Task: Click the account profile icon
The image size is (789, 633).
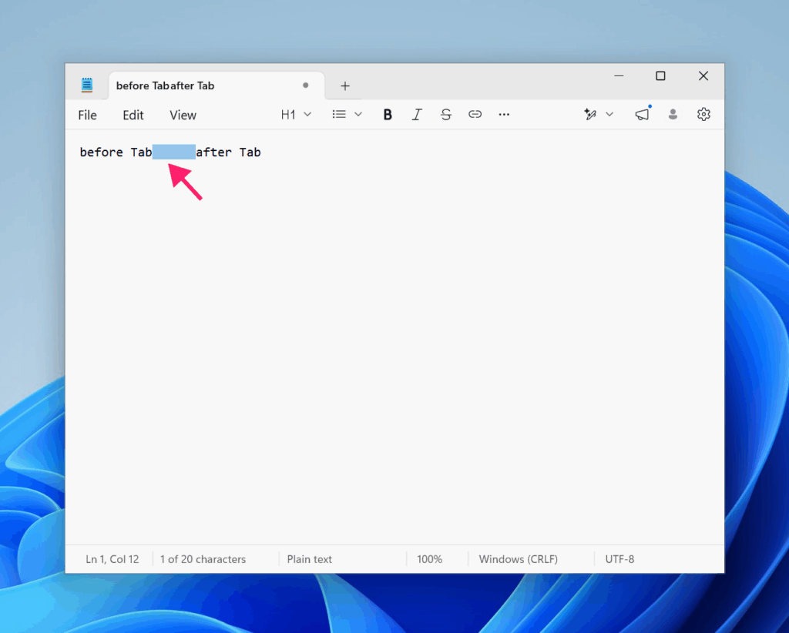Action: (x=673, y=115)
